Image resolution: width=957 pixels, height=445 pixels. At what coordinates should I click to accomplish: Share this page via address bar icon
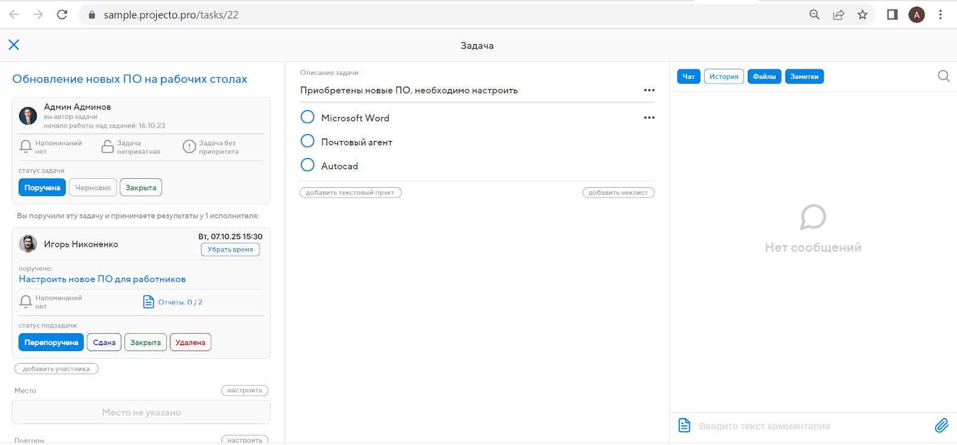click(839, 14)
